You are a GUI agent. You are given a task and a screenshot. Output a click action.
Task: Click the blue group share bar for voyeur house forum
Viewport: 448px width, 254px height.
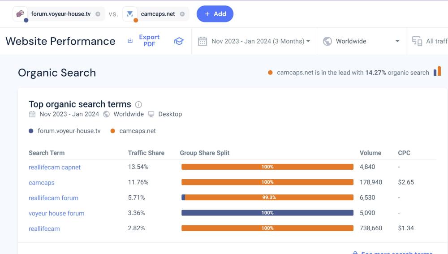[267, 213]
